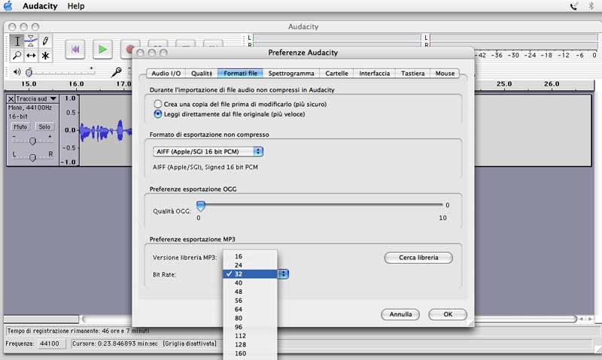The image size is (602, 360).
Task: Open the Audacity application menu
Action: point(40,6)
